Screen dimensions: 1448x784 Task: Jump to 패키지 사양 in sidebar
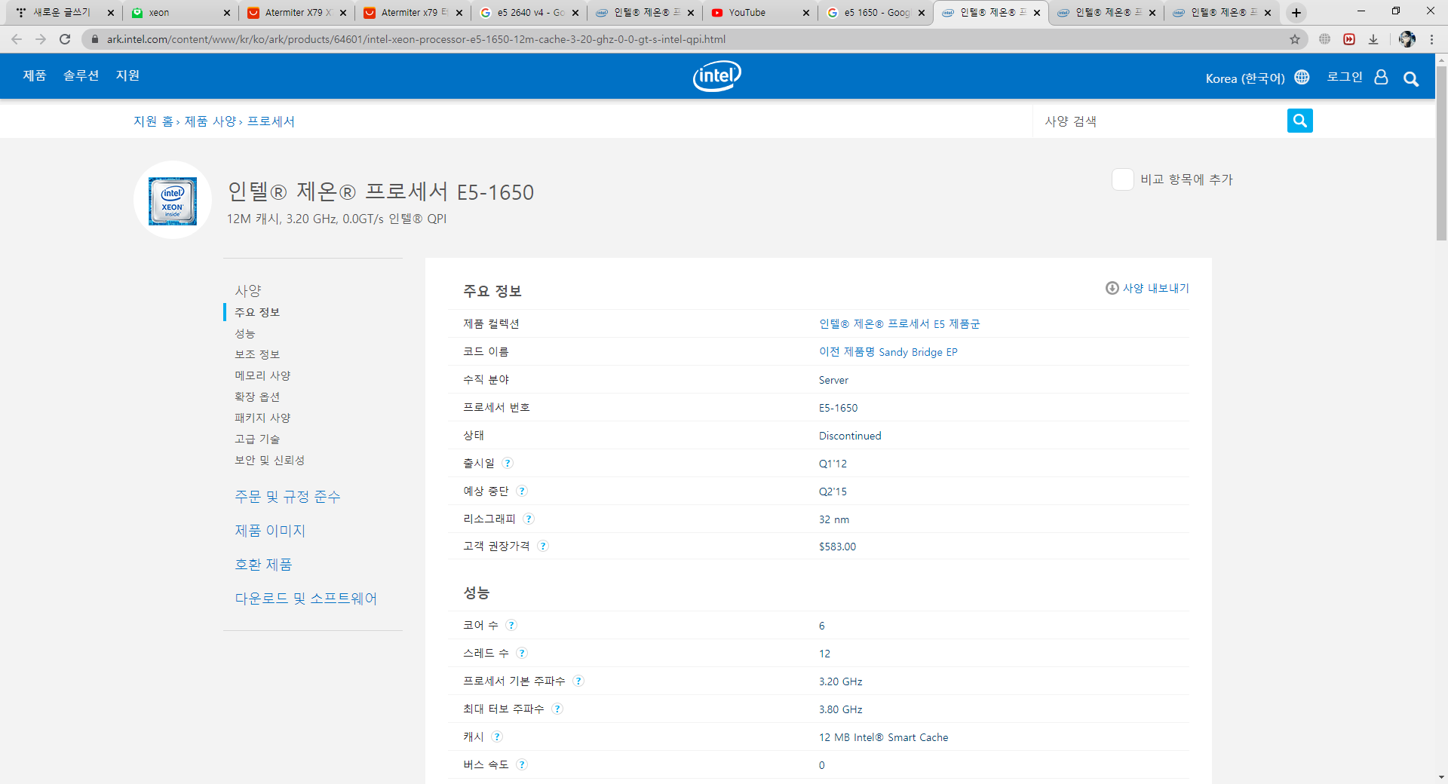point(262,418)
